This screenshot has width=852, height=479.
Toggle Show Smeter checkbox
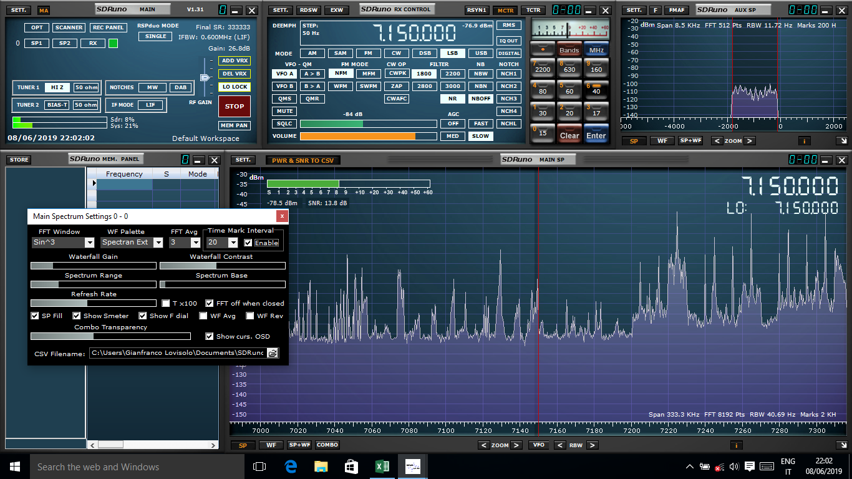click(x=77, y=316)
